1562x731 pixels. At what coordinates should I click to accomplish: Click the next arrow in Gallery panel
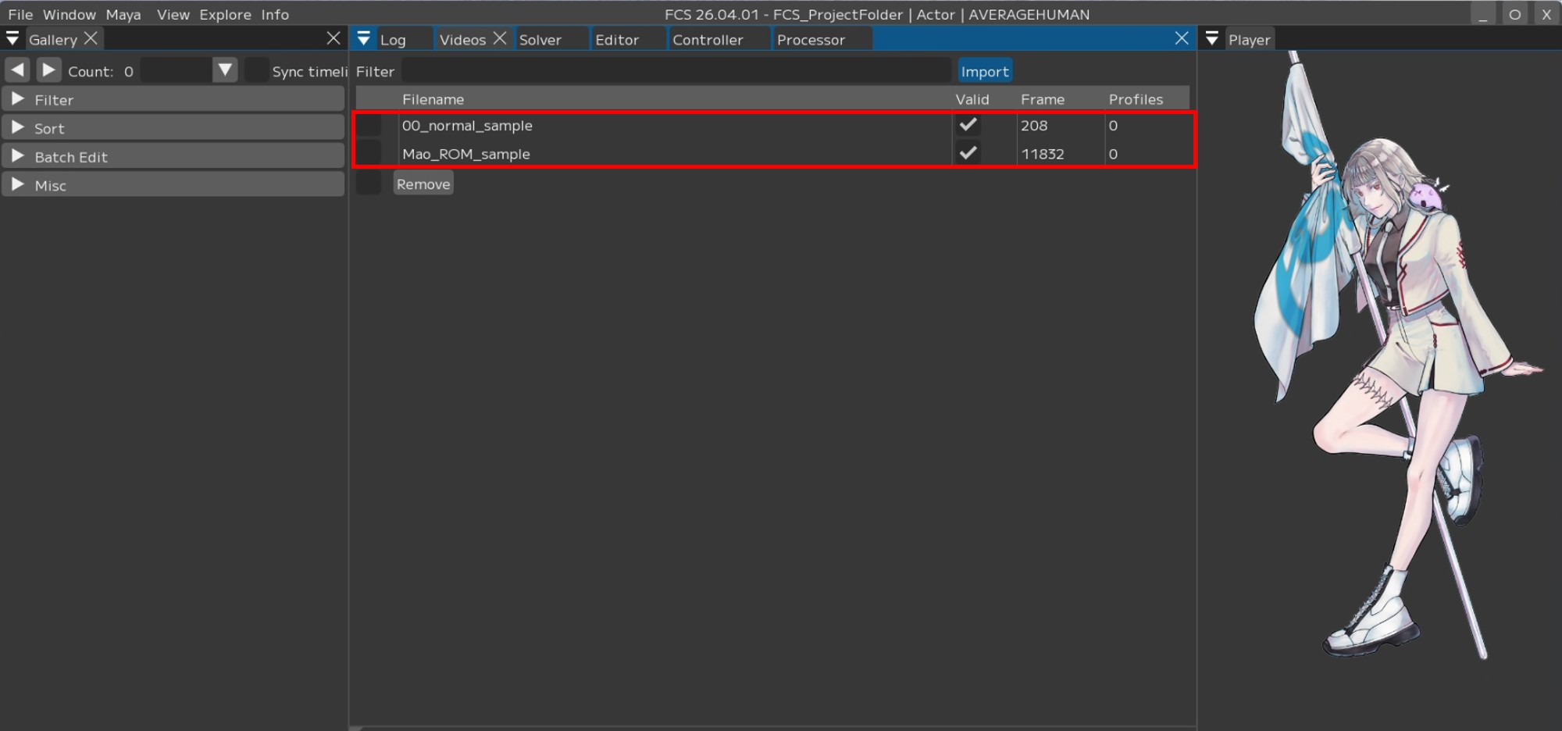(48, 70)
